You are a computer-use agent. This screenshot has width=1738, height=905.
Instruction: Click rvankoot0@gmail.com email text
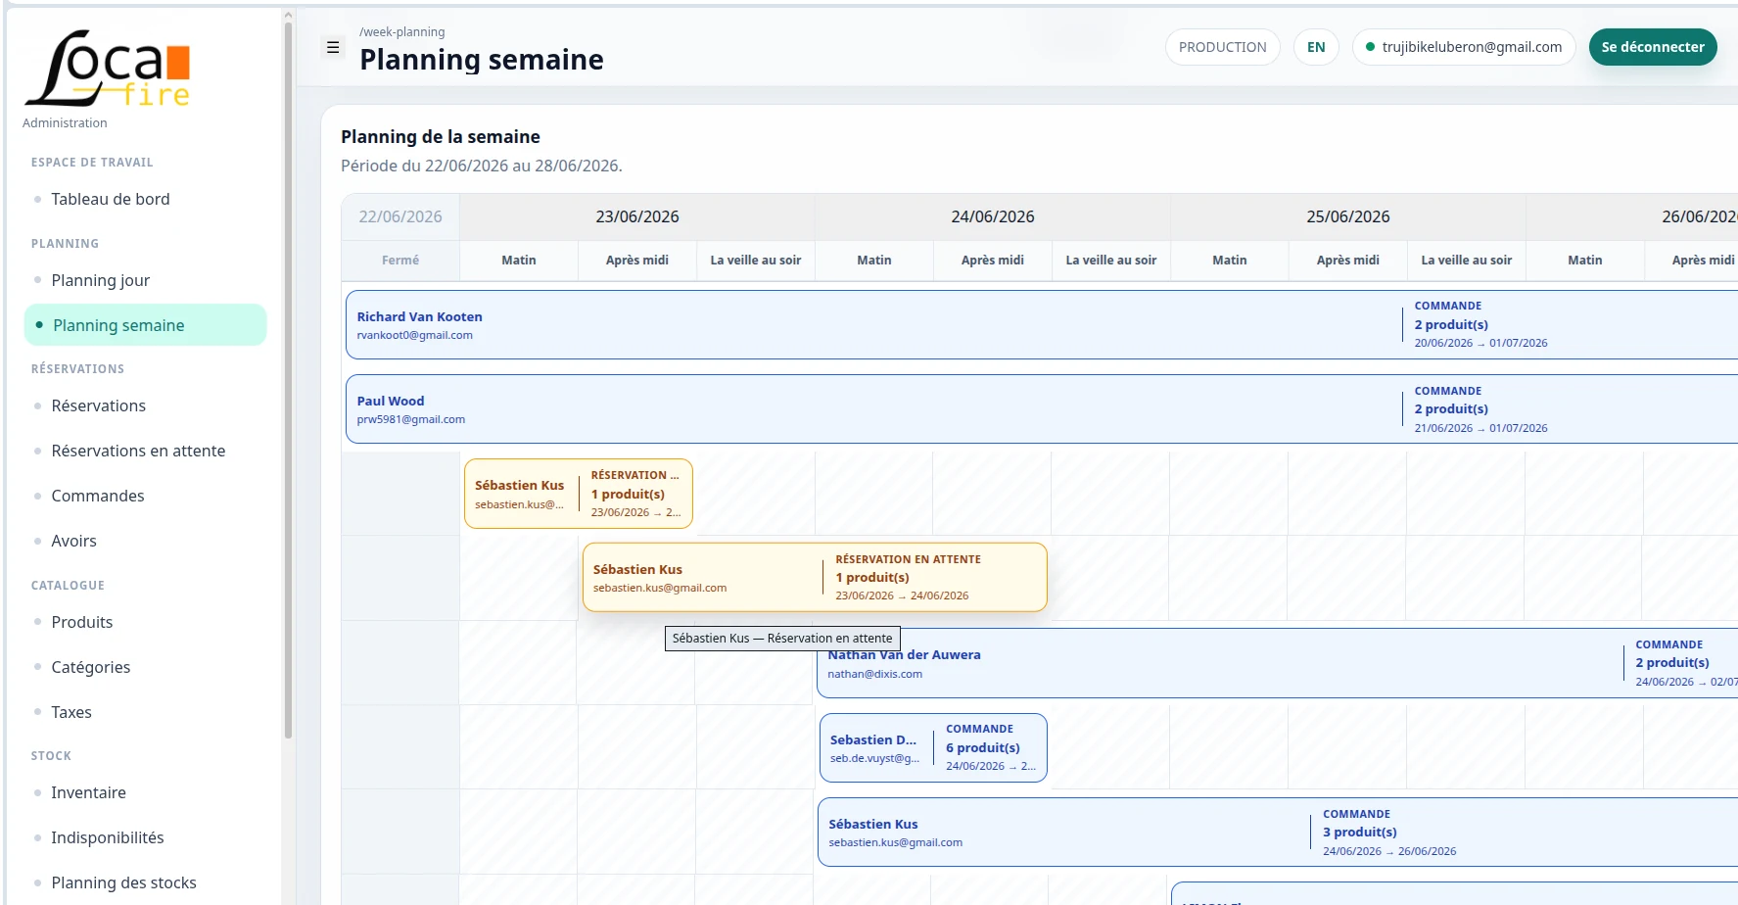pos(415,335)
